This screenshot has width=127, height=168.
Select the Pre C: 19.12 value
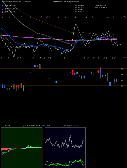[x=79, y=12]
